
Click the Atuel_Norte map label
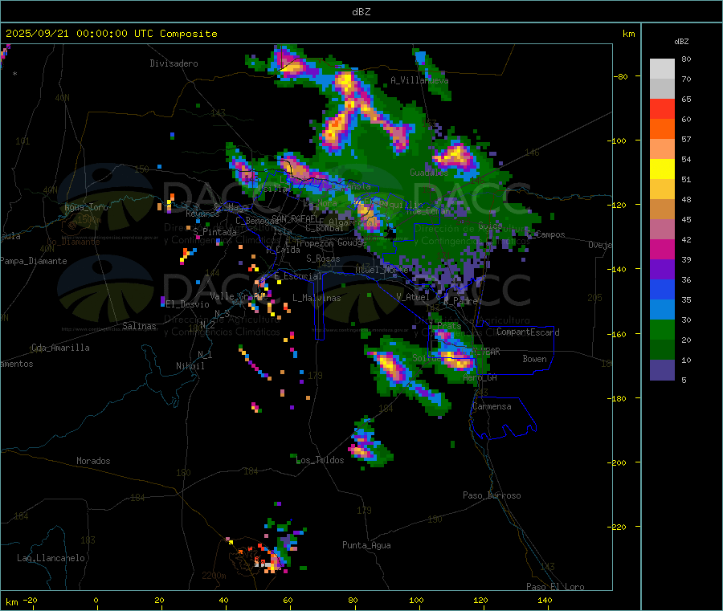(382, 270)
